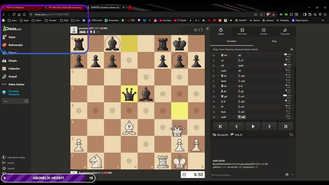Screen dimensions: 329x185
Task: Select the black rook on a8
Action: tap(79, 44)
